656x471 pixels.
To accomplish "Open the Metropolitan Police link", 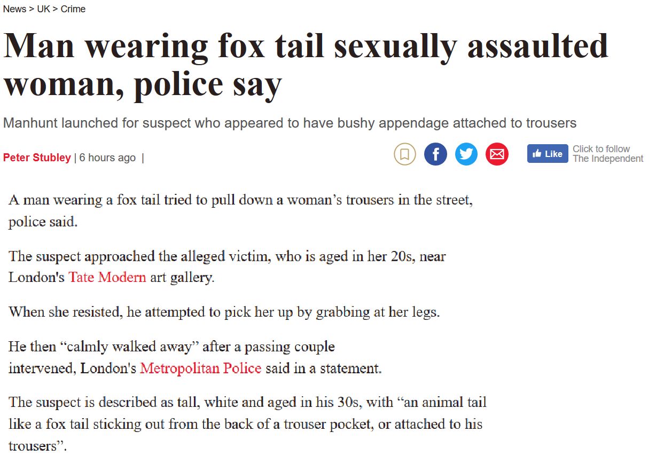I will [x=200, y=368].
